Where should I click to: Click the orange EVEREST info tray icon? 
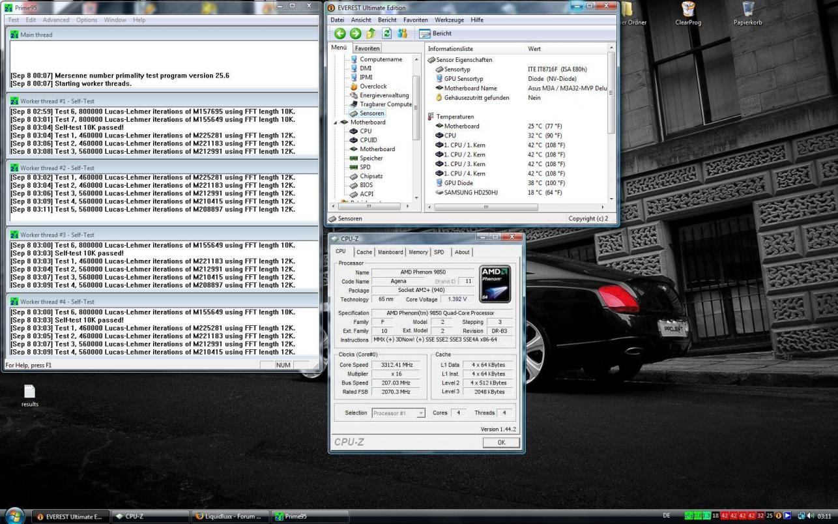point(778,516)
